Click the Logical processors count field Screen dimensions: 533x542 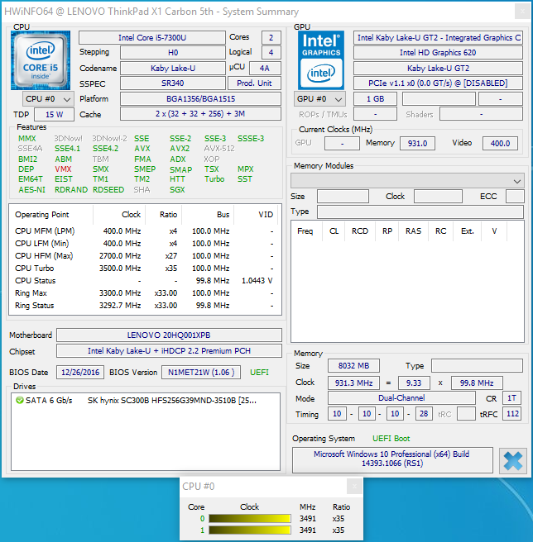click(x=271, y=53)
